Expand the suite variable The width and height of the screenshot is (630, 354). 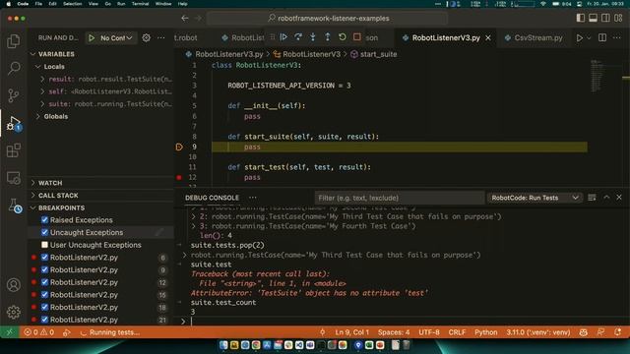(x=42, y=104)
